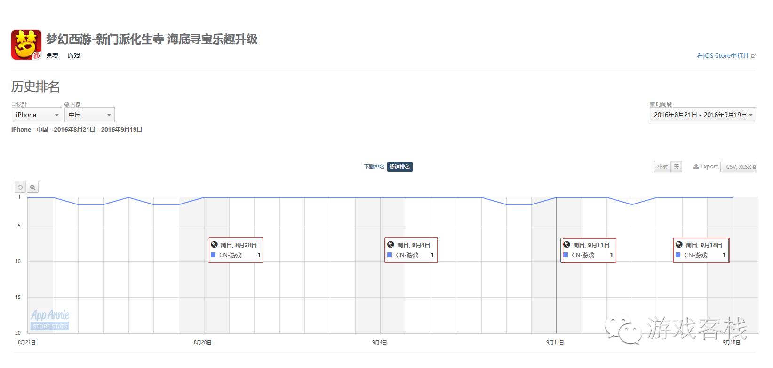This screenshot has width=773, height=368.
Task: Click the globe icon in 9月4日 tooltip
Action: (x=390, y=244)
